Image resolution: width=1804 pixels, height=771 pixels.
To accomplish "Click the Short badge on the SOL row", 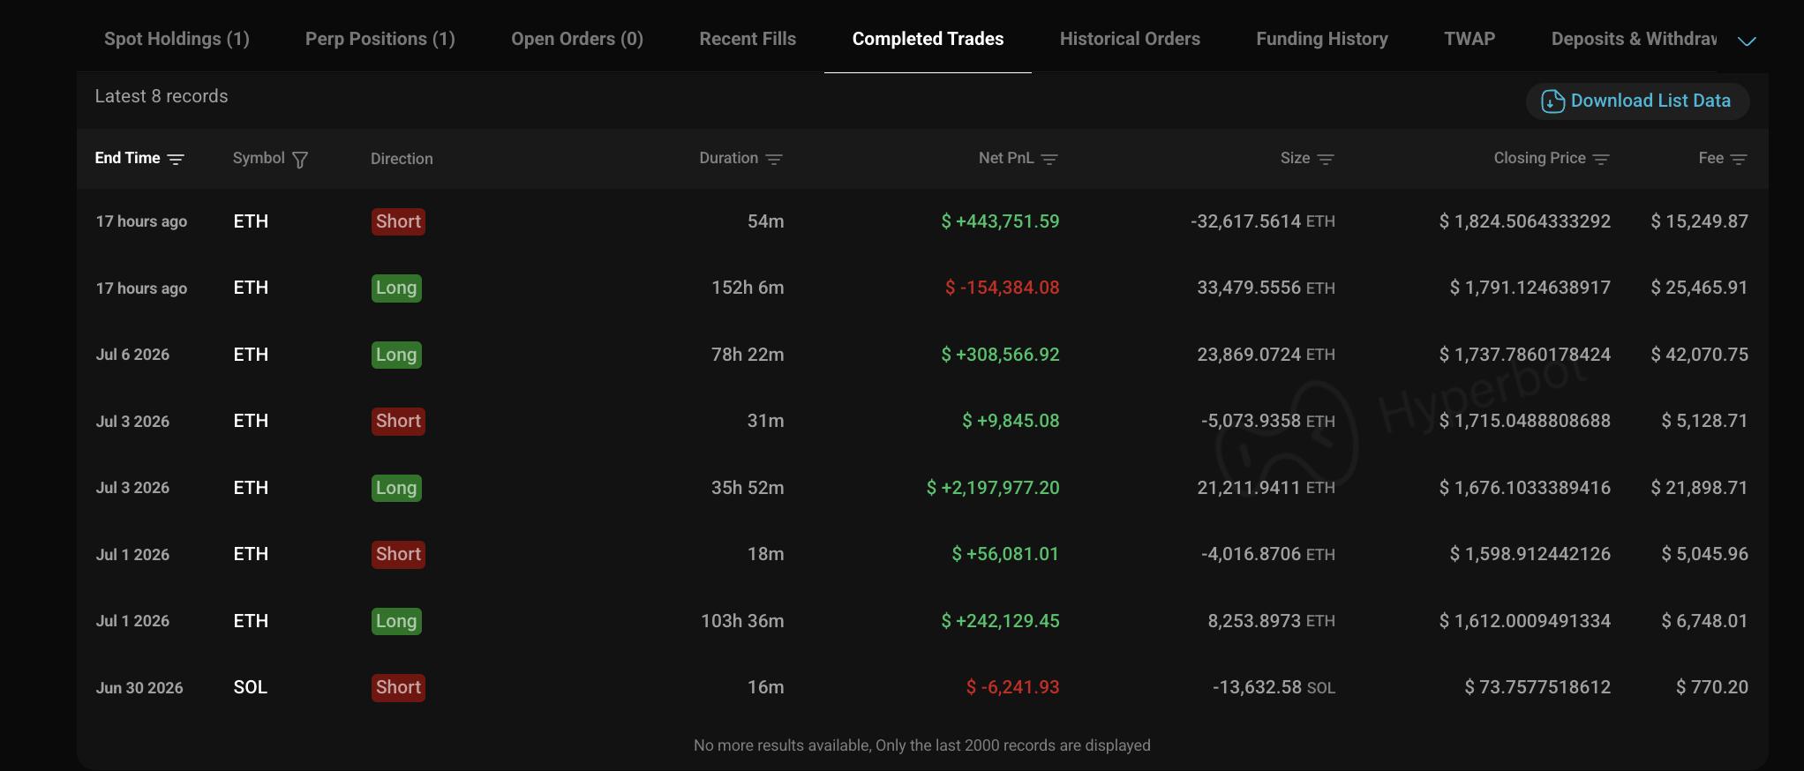I will tap(398, 687).
